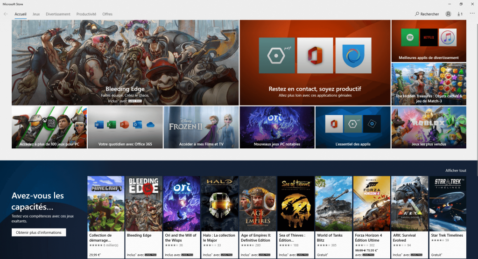Image resolution: width=478 pixels, height=259 pixels.
Task: Click the Netflix icon in entertainment tile
Action: point(429,37)
